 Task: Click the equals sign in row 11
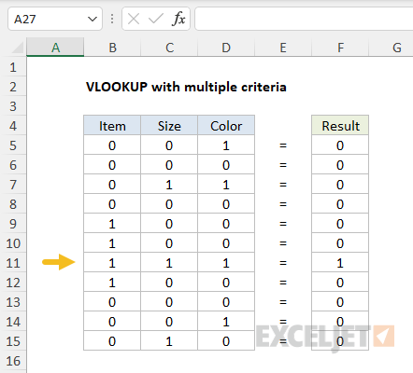coord(283,263)
